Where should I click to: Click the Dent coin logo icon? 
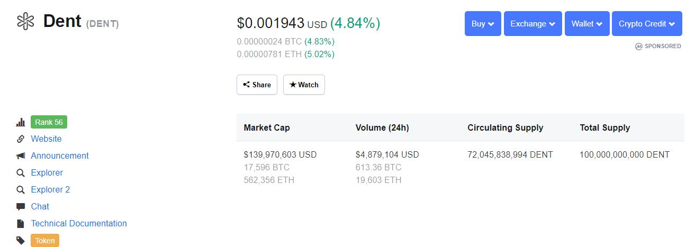[25, 22]
